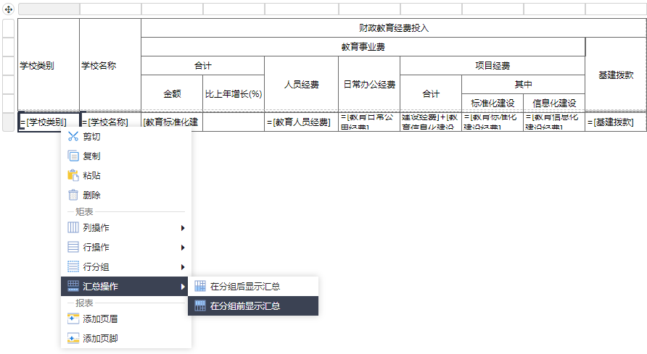Click the row icon beside 行操作
This screenshot has height=354, width=647.
click(73, 247)
